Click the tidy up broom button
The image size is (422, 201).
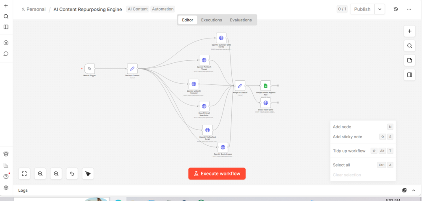(x=88, y=174)
